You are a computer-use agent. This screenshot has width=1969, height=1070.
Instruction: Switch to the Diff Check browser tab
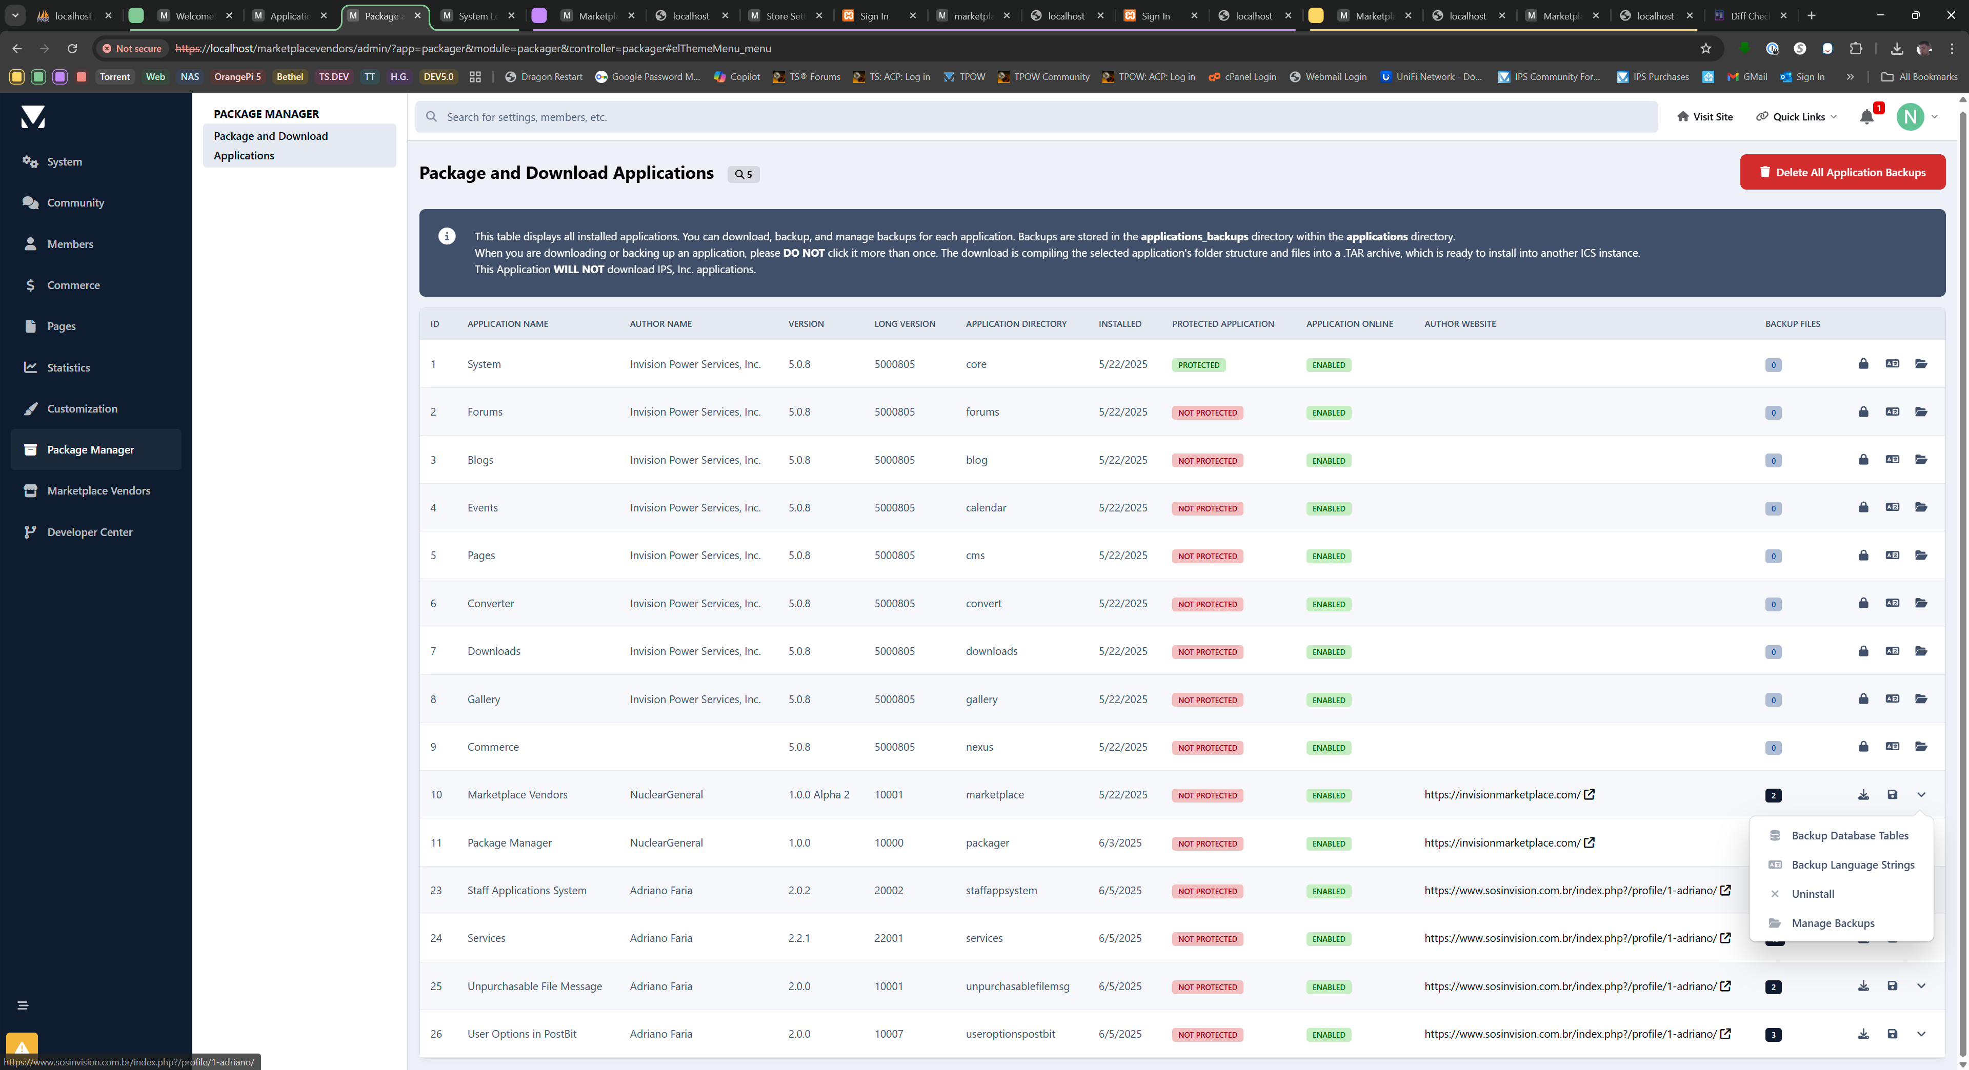pos(1749,15)
